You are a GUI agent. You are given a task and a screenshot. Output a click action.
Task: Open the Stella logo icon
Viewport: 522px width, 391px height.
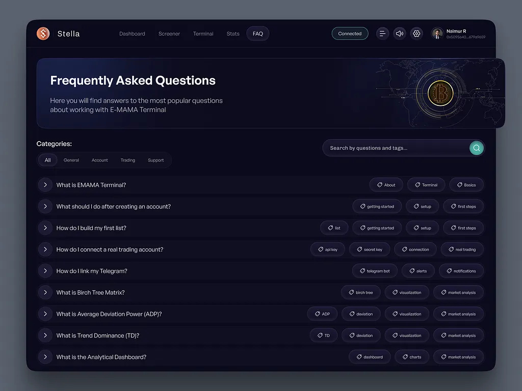click(43, 34)
